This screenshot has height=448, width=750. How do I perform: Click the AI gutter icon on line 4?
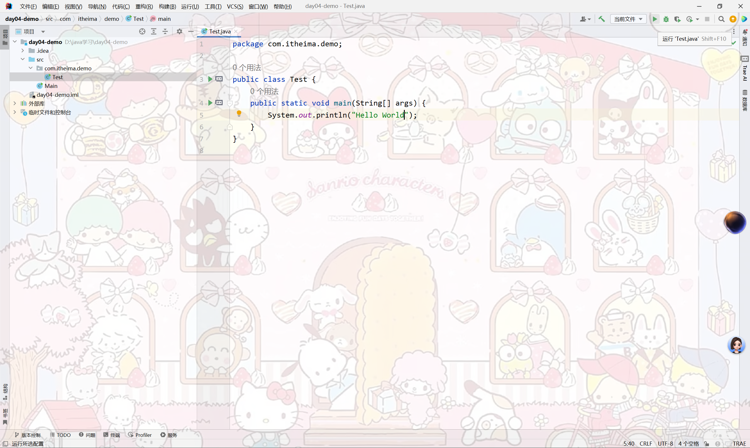pyautogui.click(x=219, y=103)
